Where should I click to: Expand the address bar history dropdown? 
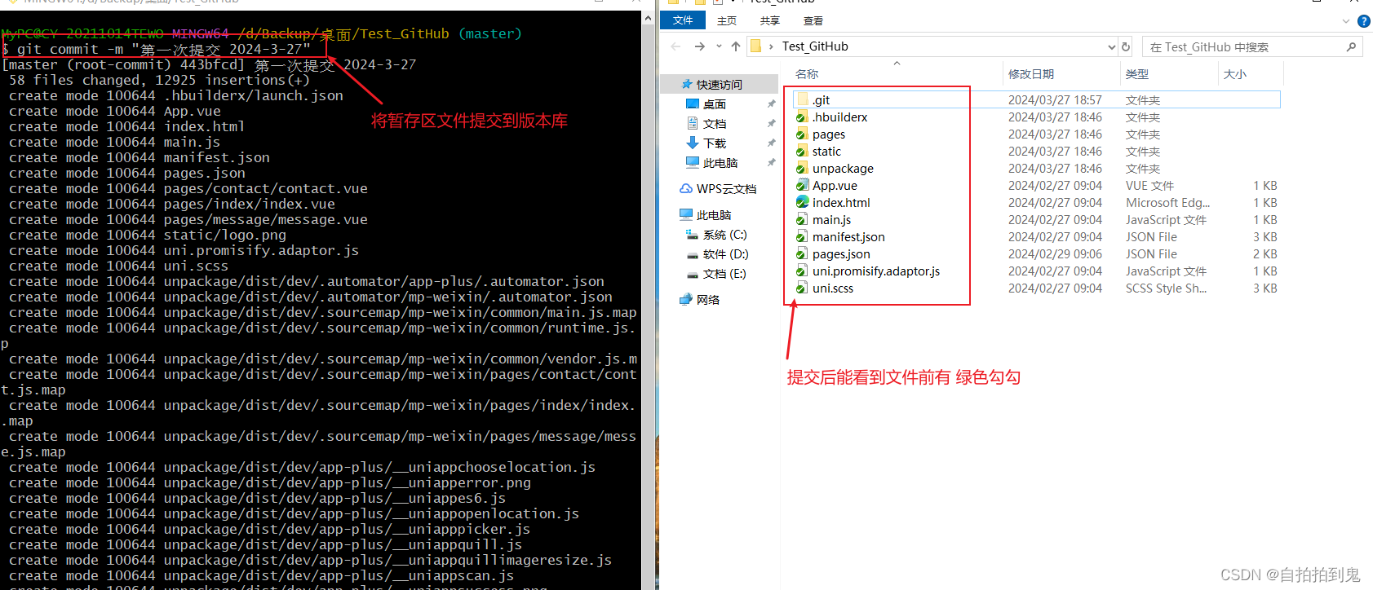coord(1111,47)
